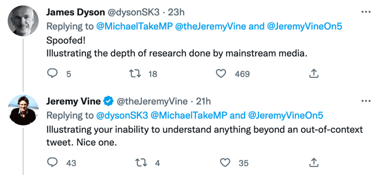Share Jeremy Vine's tweet

pyautogui.click(x=313, y=162)
